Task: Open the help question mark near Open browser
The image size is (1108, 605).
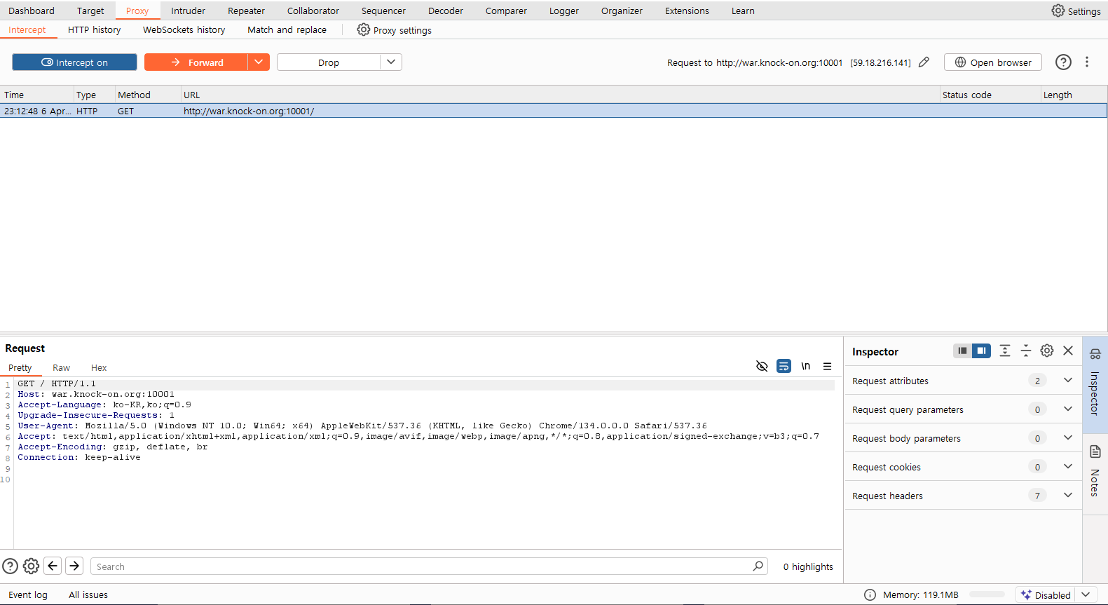Action: coord(1063,62)
